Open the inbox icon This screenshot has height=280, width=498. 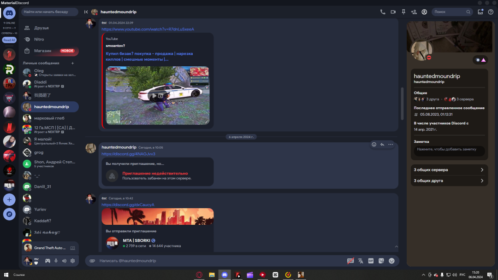coord(480,12)
